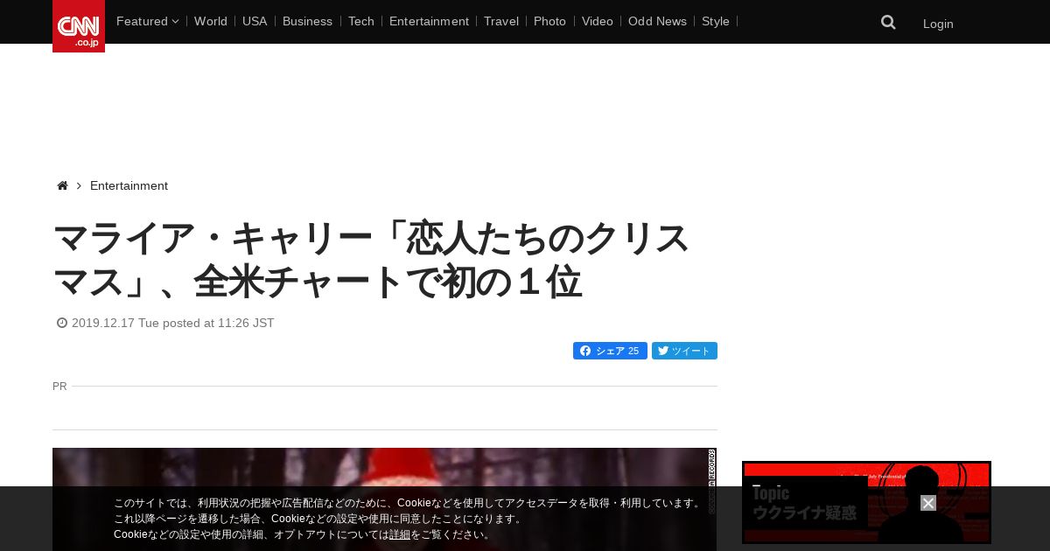Open the Video section
This screenshot has height=551, width=1050.
click(598, 21)
